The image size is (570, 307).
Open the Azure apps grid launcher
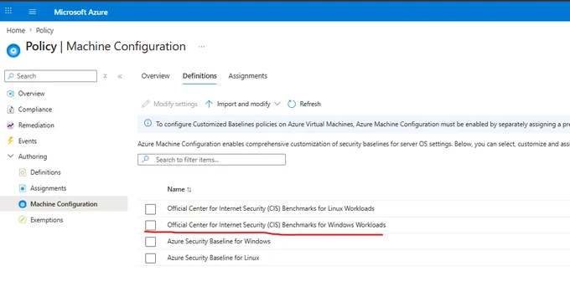coord(8,11)
